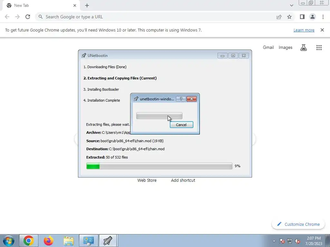Close the New Tab tab
This screenshot has height=247, width=330.
click(x=75, y=5)
